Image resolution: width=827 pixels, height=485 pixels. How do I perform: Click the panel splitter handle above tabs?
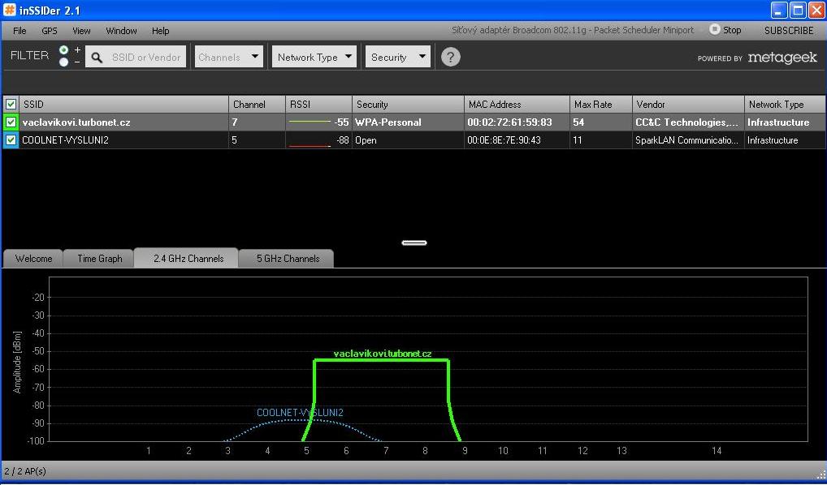tap(414, 242)
